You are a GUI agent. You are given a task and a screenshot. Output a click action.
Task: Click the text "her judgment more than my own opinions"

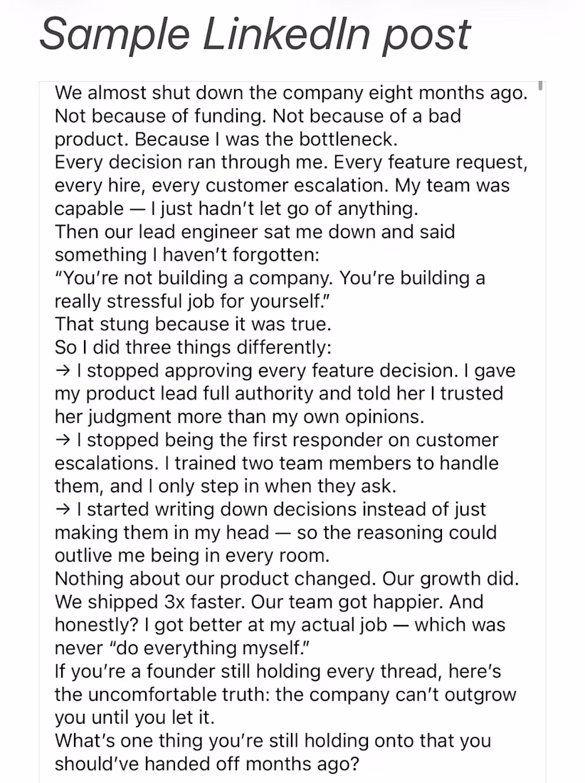coord(238,416)
